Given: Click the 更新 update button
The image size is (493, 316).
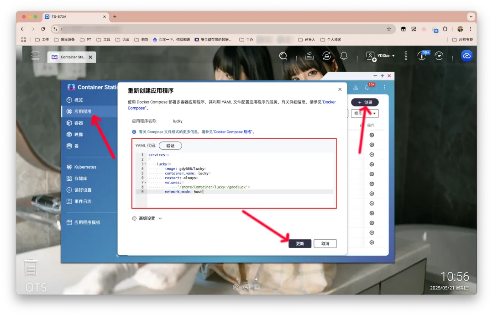Looking at the screenshot, I should click(300, 243).
